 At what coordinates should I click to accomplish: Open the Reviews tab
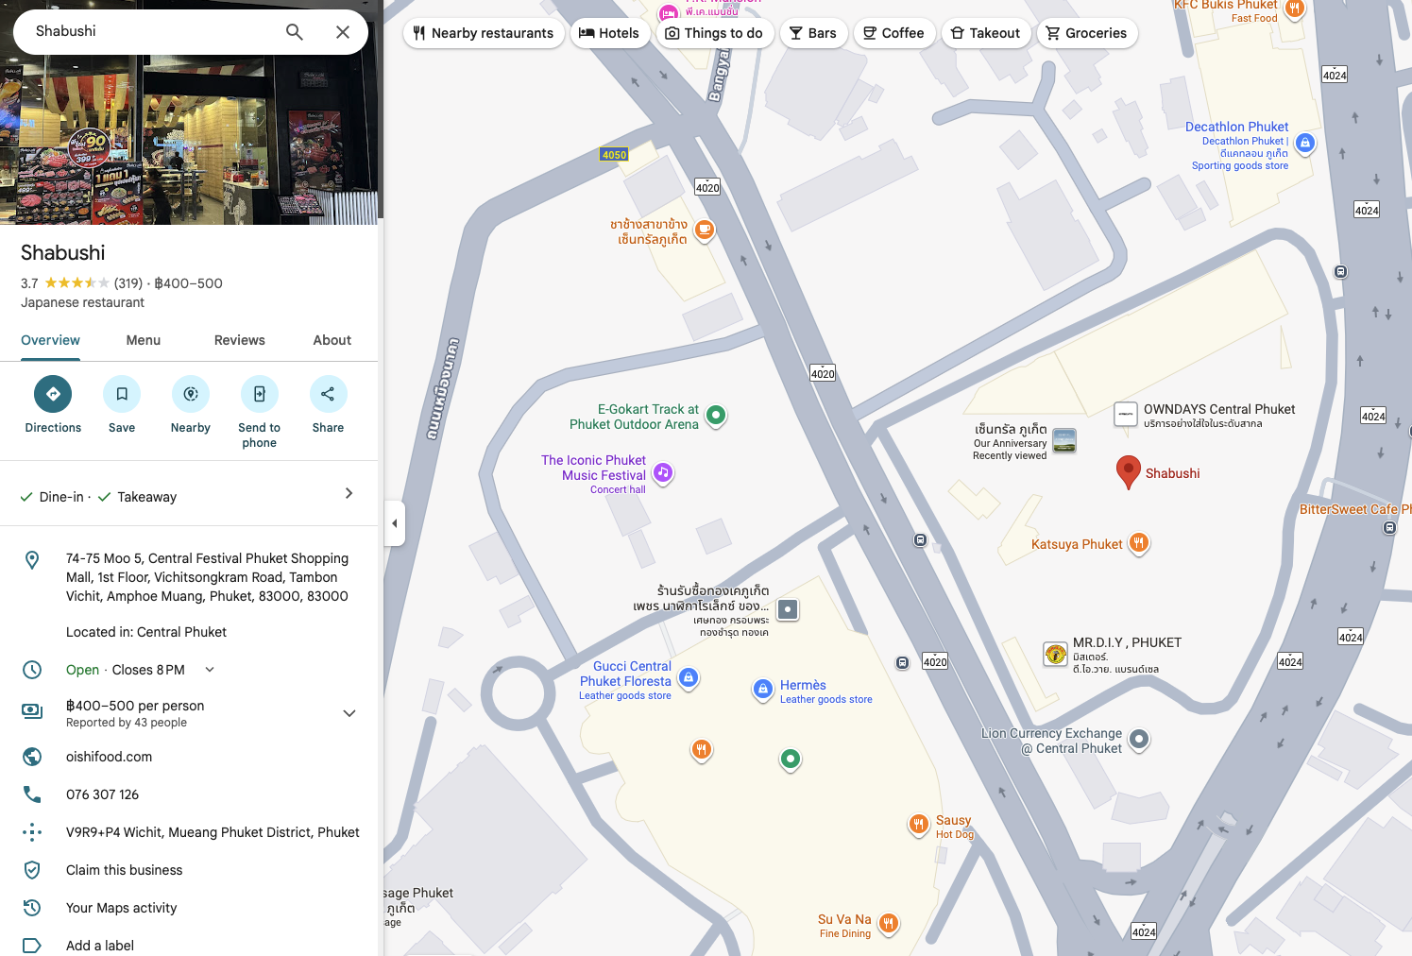(x=240, y=341)
